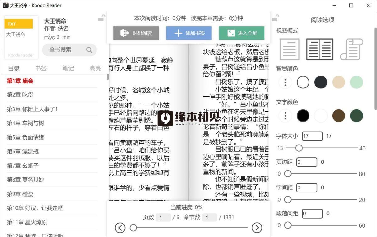The width and height of the screenshot is (377, 237).
Task: Choose white background color
Action: click(303, 82)
